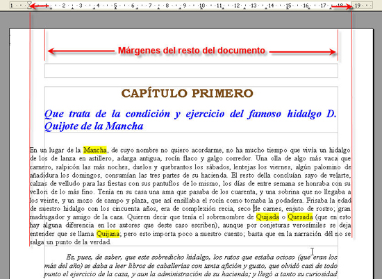Click the left indent hourglass marker on ruler

click(29, 6)
